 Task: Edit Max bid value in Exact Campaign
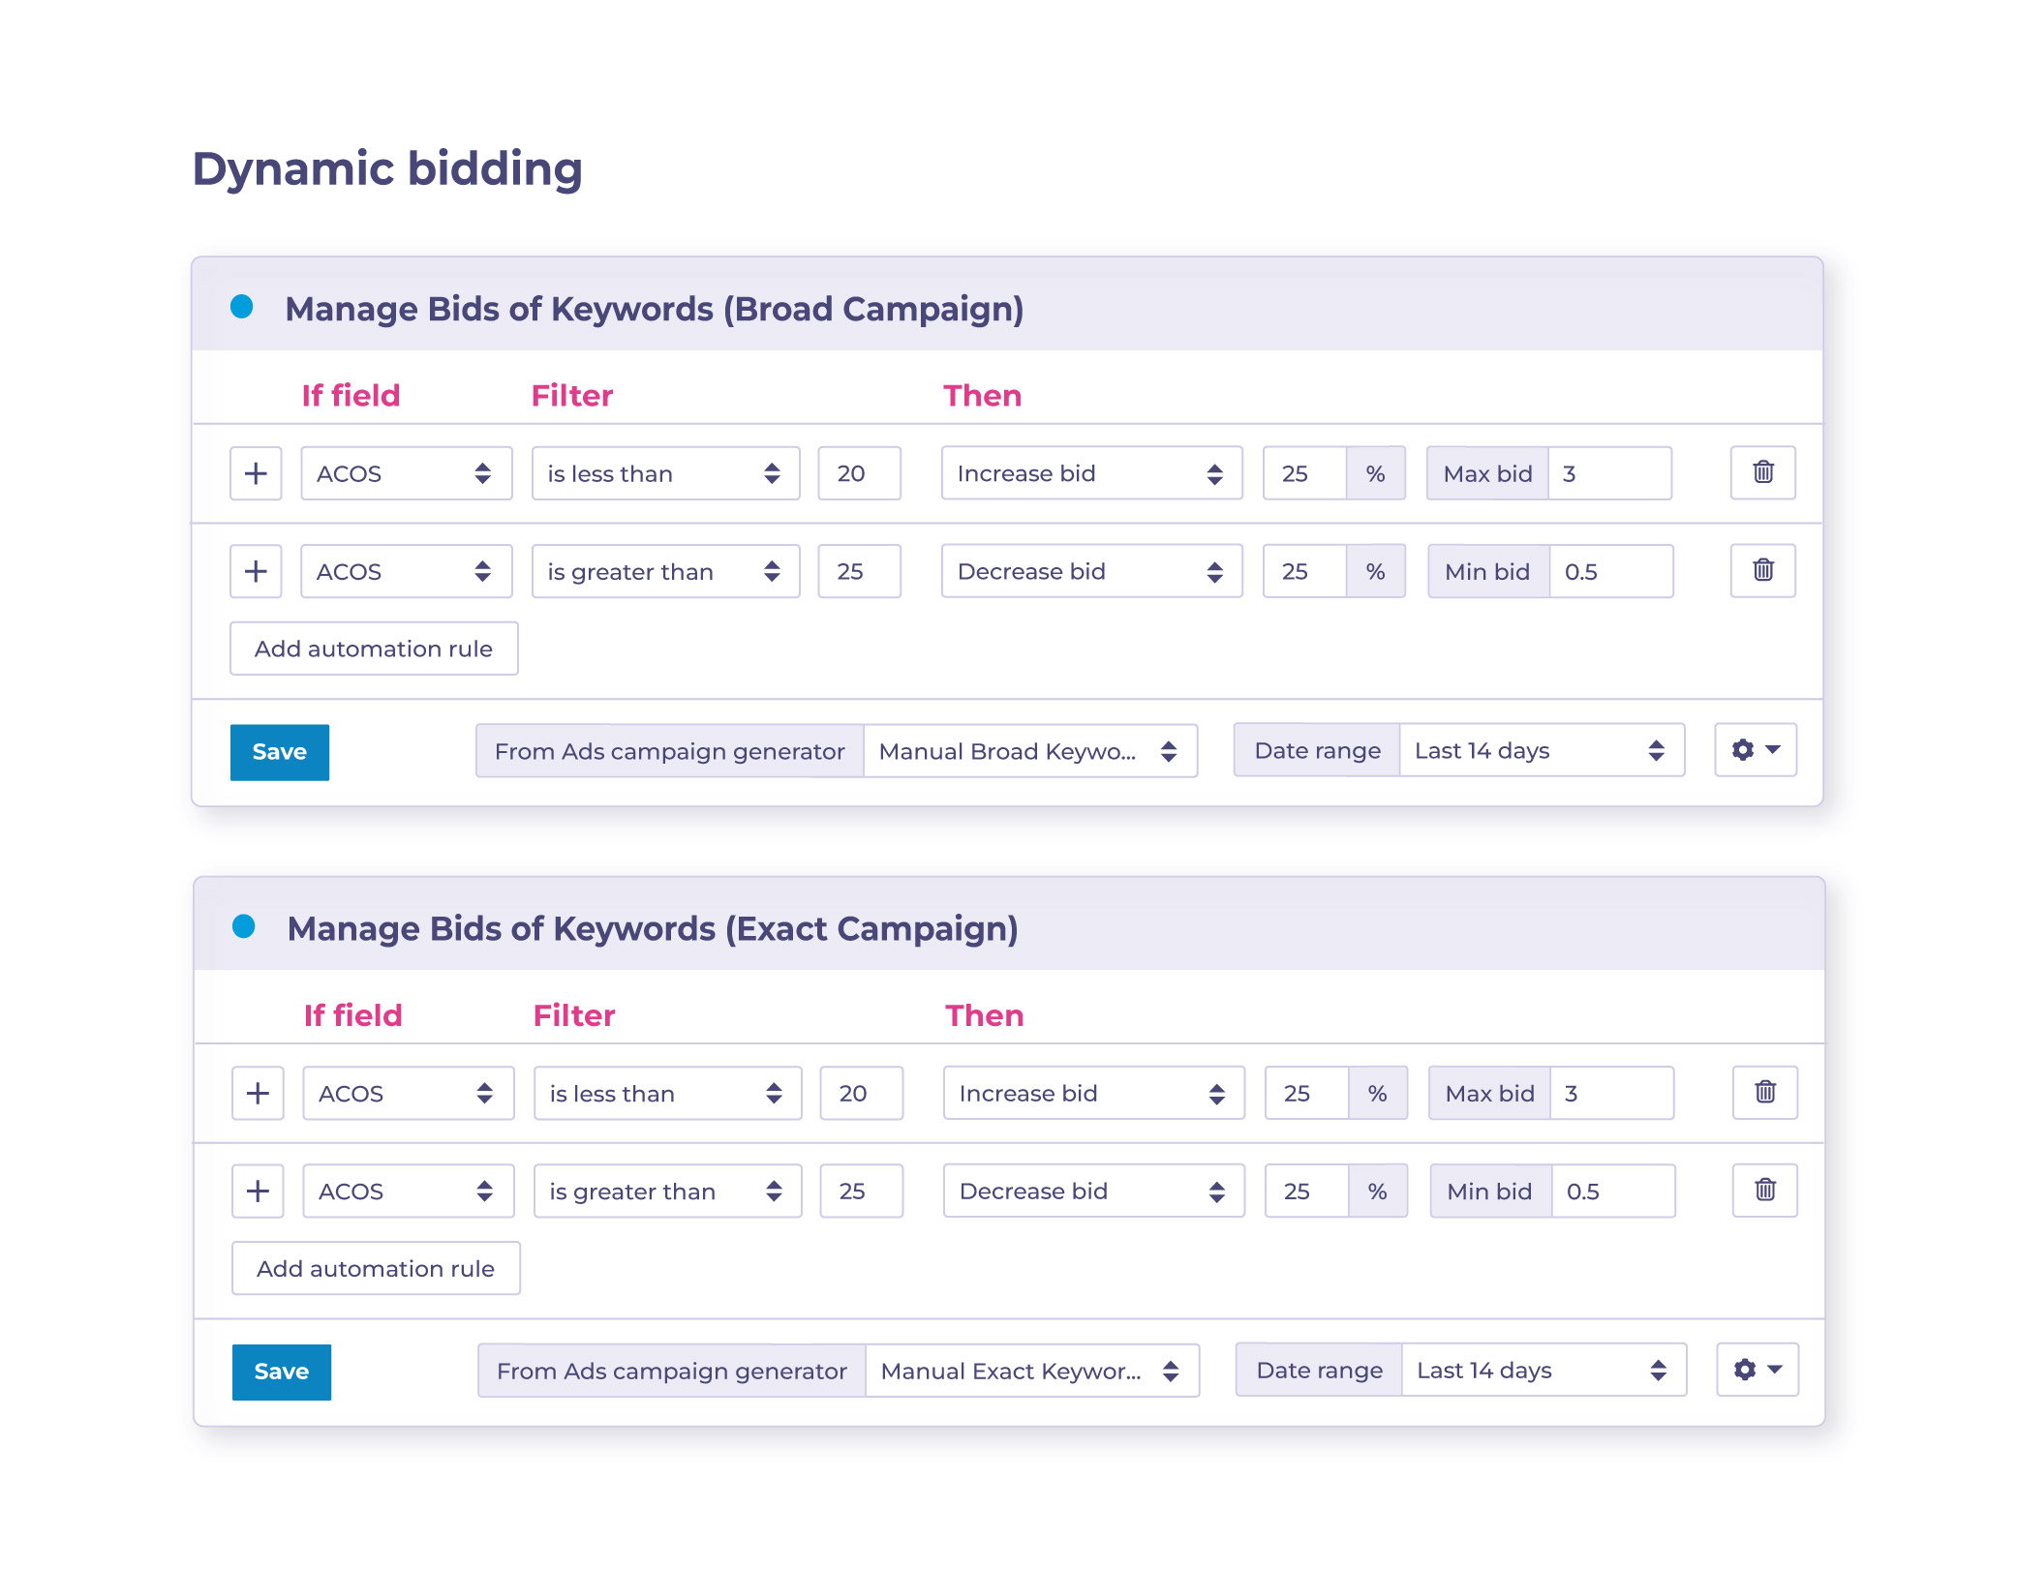[x=1611, y=1093]
